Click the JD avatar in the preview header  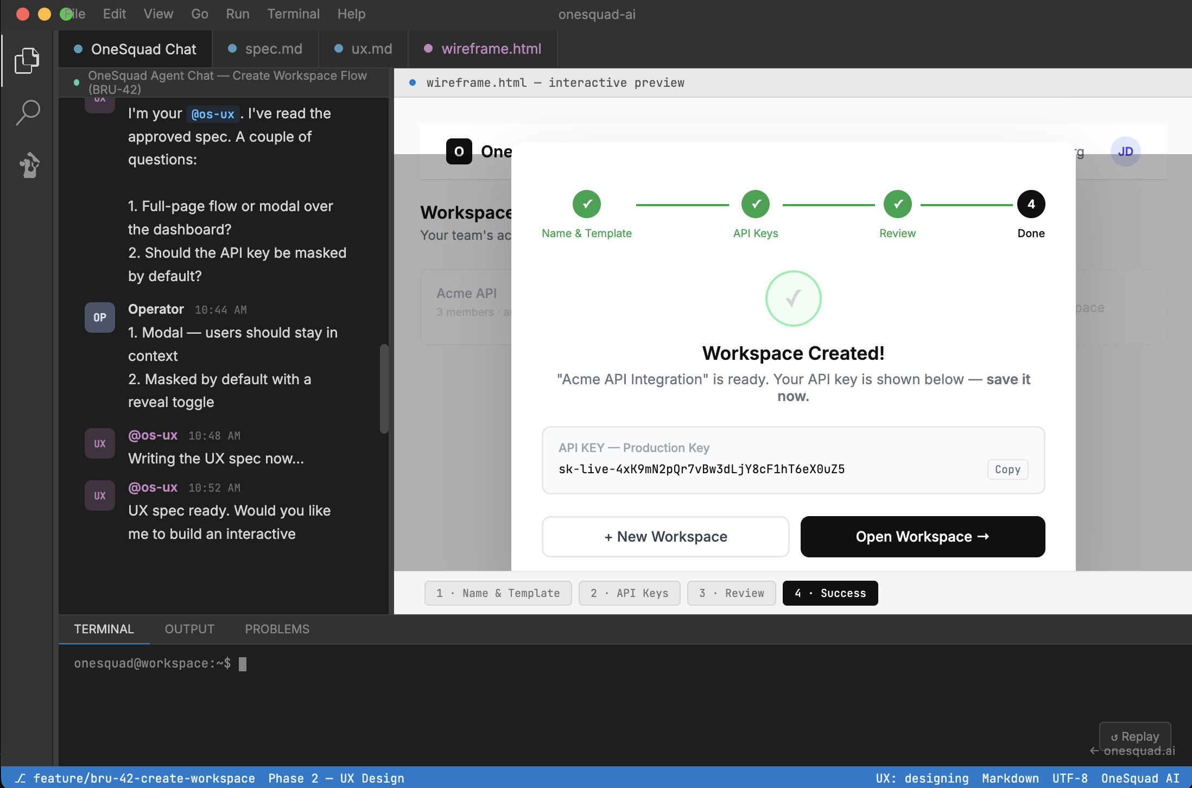(1125, 151)
